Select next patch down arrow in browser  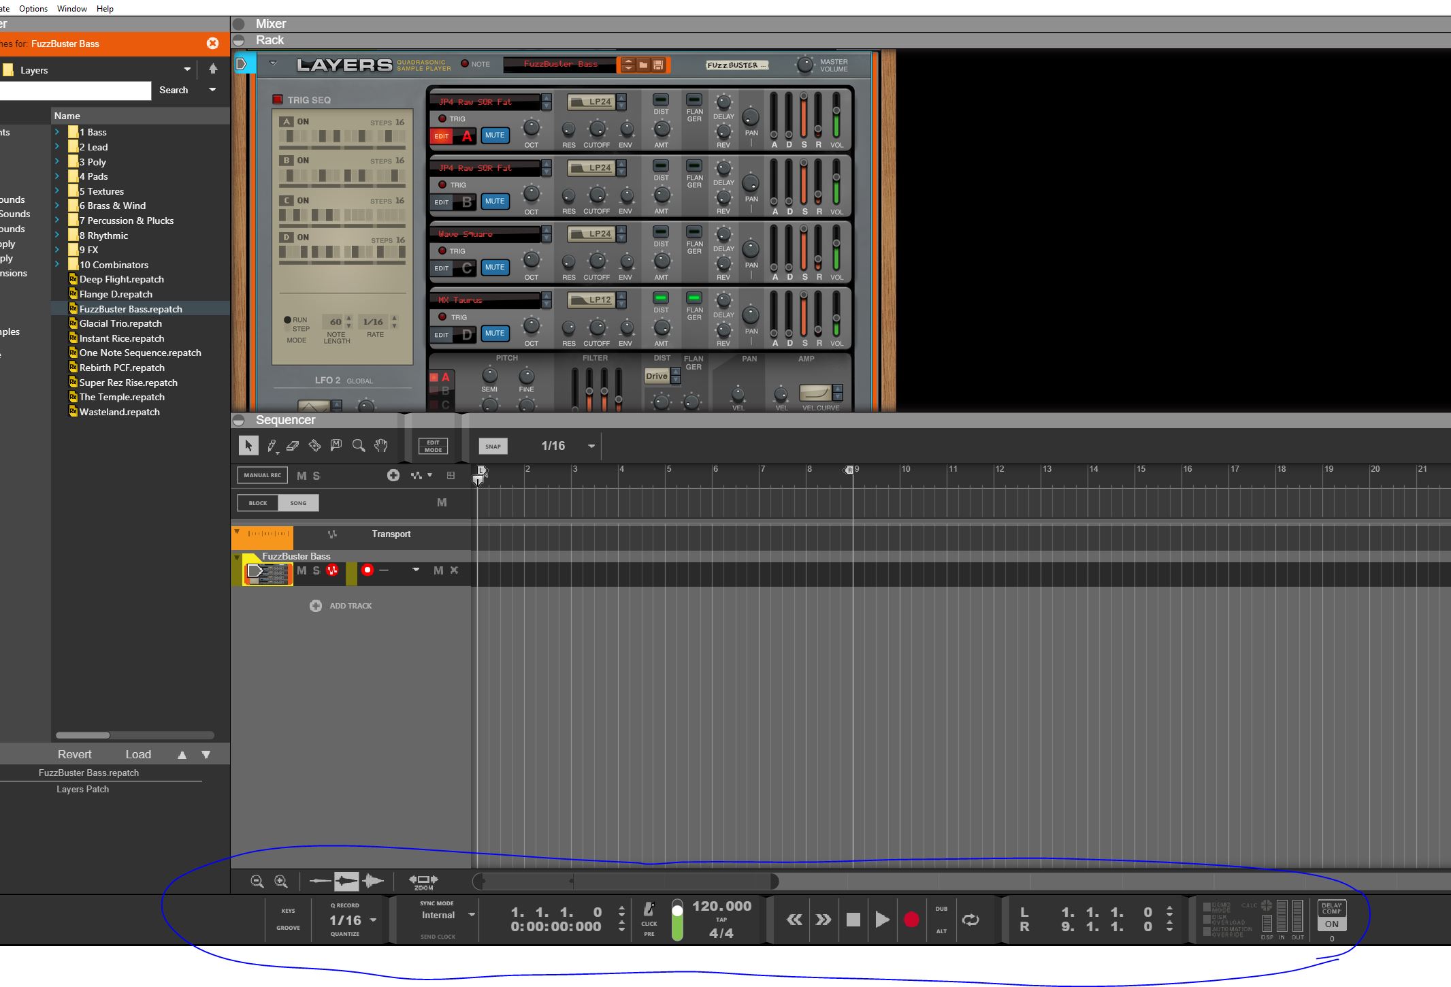pyautogui.click(x=206, y=754)
